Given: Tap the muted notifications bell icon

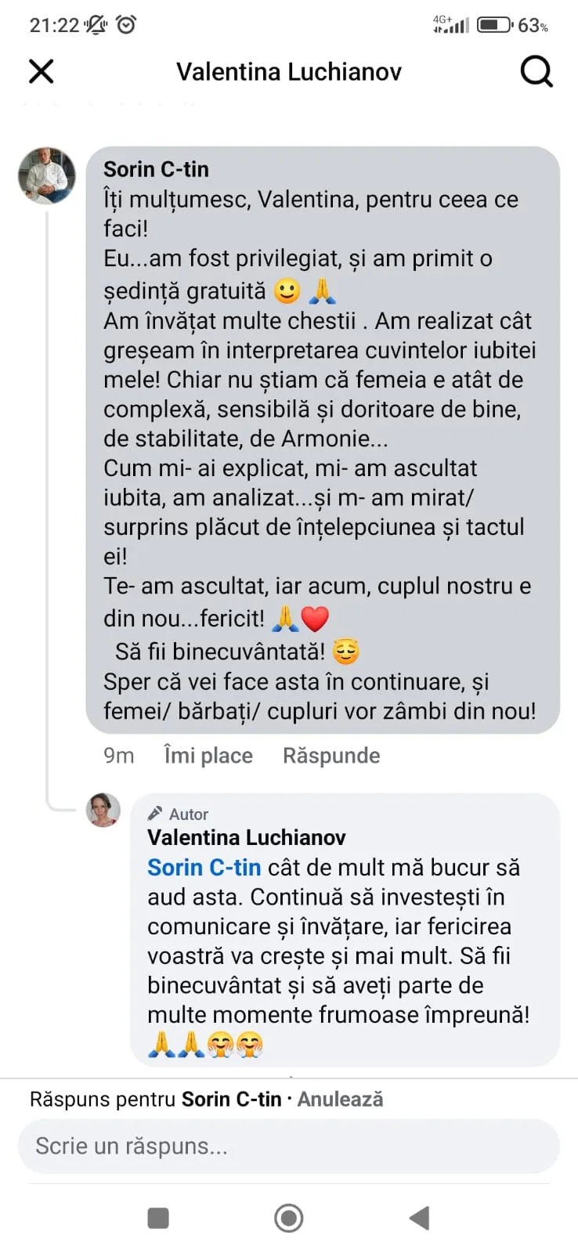Looking at the screenshot, I should tap(96, 25).
